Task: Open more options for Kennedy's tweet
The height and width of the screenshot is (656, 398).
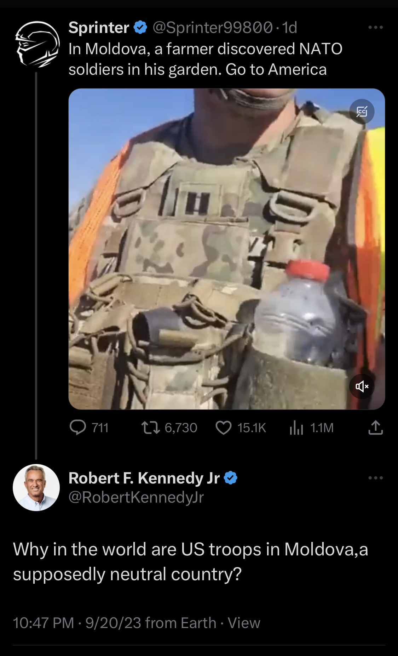Action: 375,478
